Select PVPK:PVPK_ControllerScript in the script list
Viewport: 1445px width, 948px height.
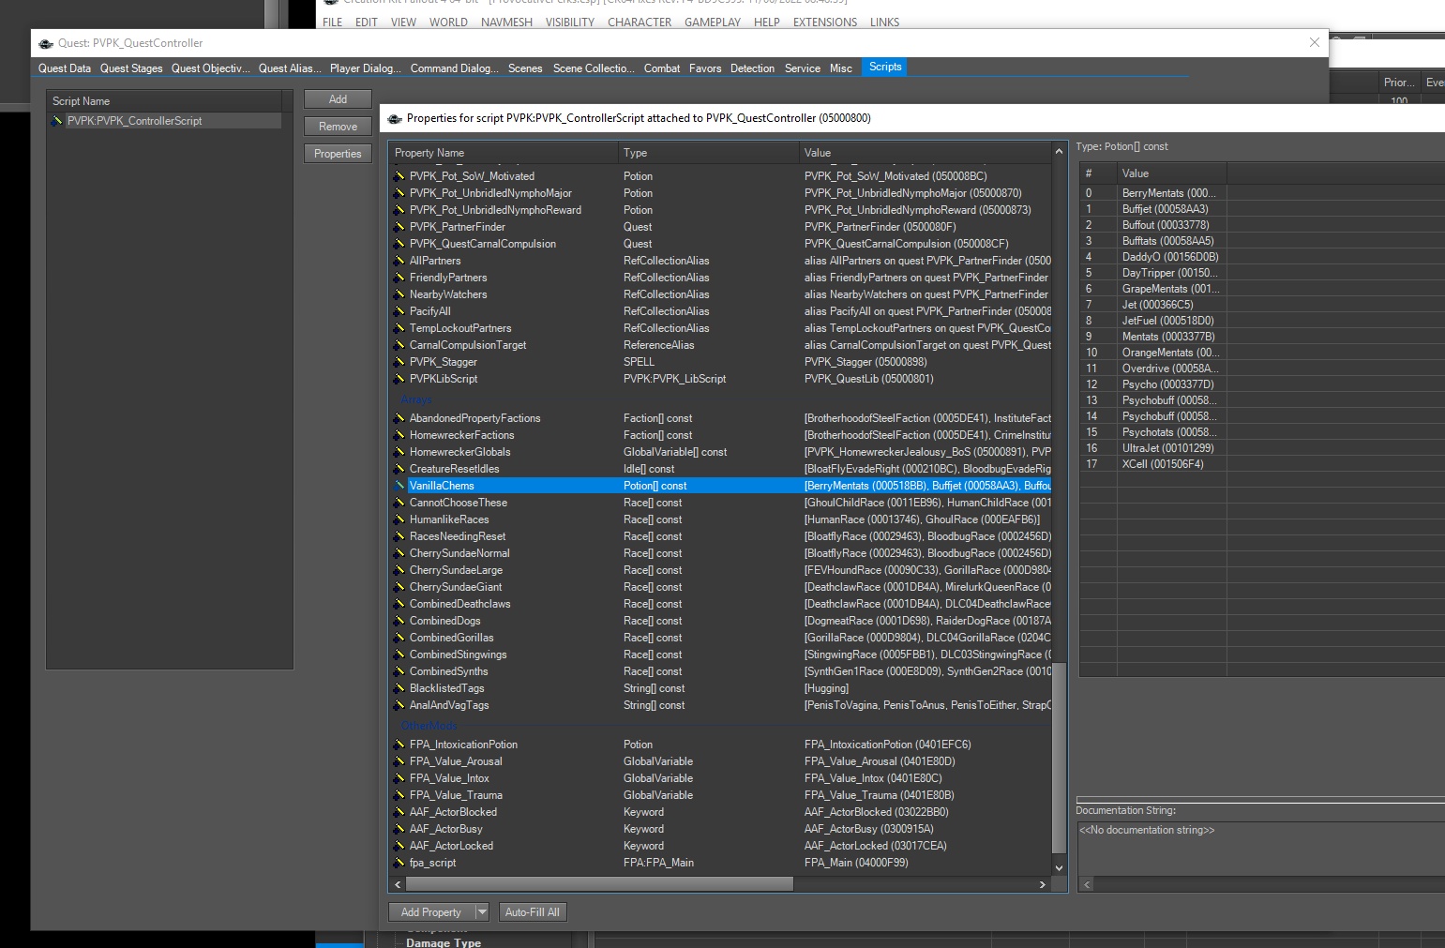(165, 121)
